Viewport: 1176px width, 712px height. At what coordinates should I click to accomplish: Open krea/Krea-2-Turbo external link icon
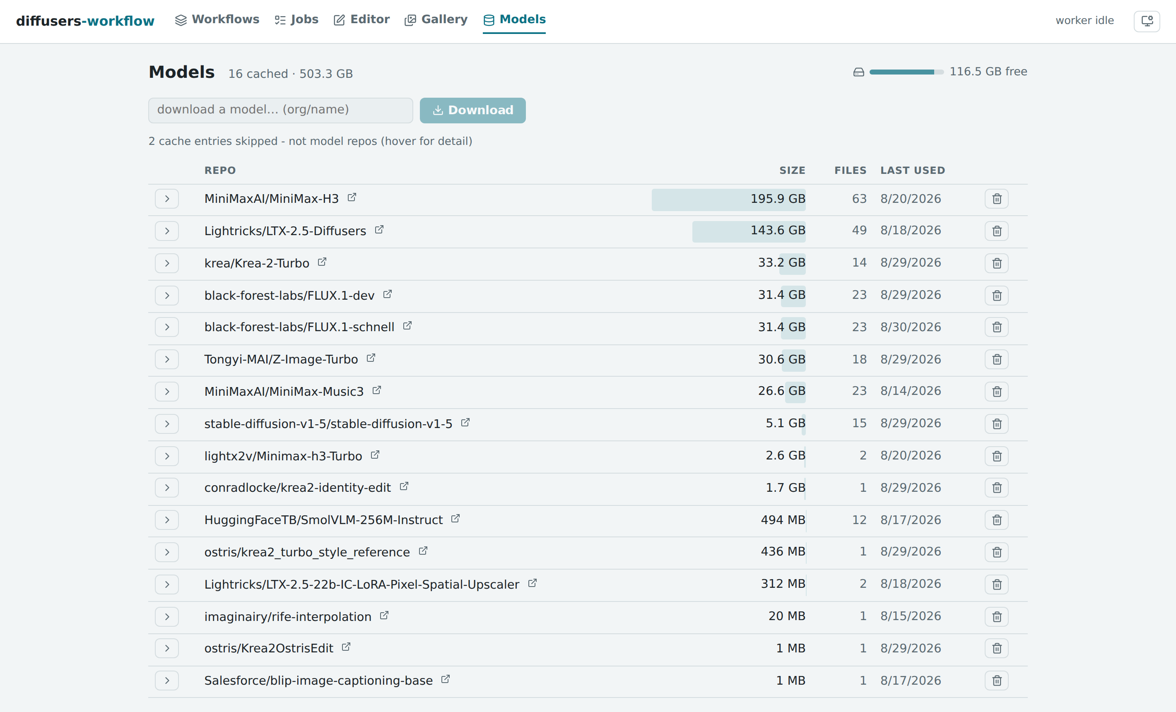(322, 262)
